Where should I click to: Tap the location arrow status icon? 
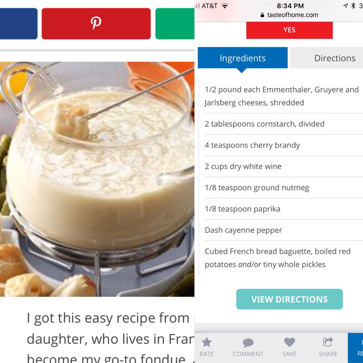pos(346,6)
